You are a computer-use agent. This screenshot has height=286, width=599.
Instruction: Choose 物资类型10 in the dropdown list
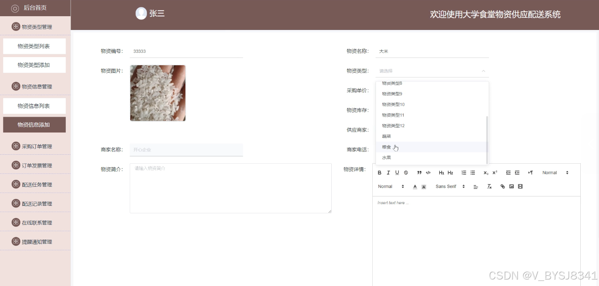[431, 105]
